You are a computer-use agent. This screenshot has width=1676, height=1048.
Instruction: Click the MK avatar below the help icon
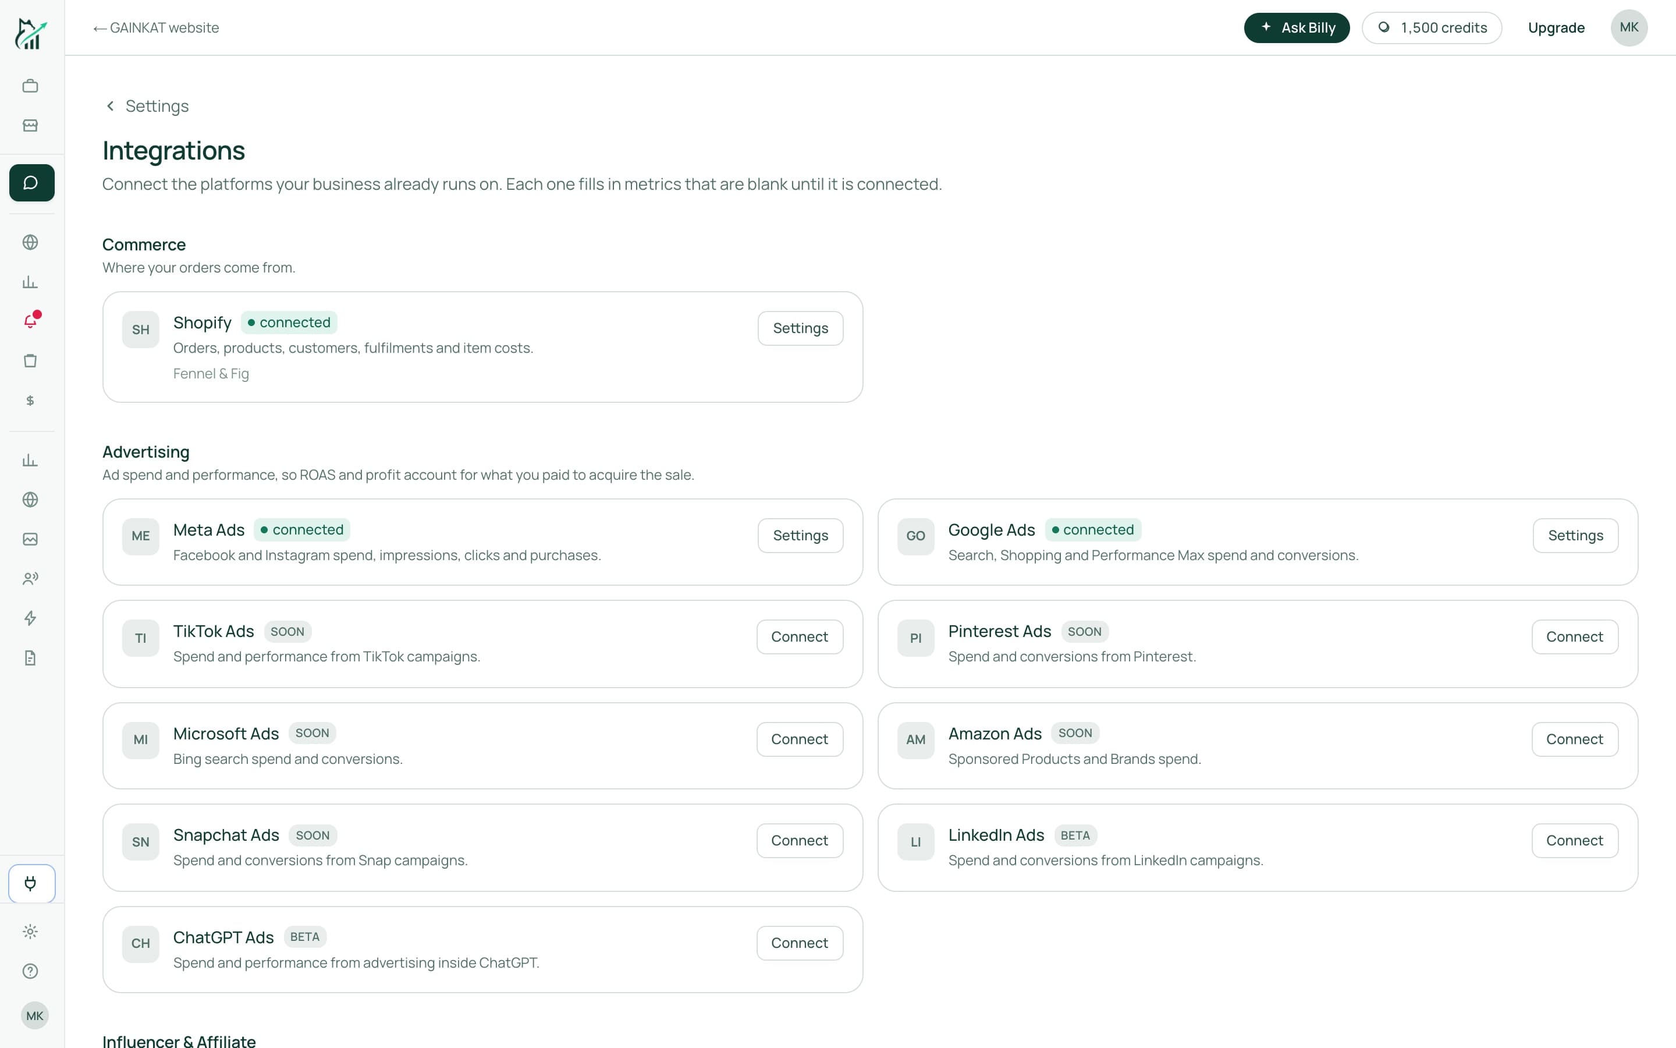point(35,1016)
